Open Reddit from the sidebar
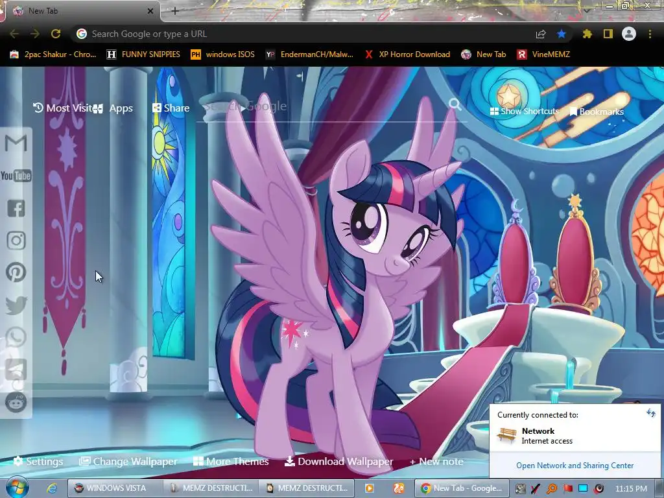Image resolution: width=664 pixels, height=498 pixels. pyautogui.click(x=16, y=402)
